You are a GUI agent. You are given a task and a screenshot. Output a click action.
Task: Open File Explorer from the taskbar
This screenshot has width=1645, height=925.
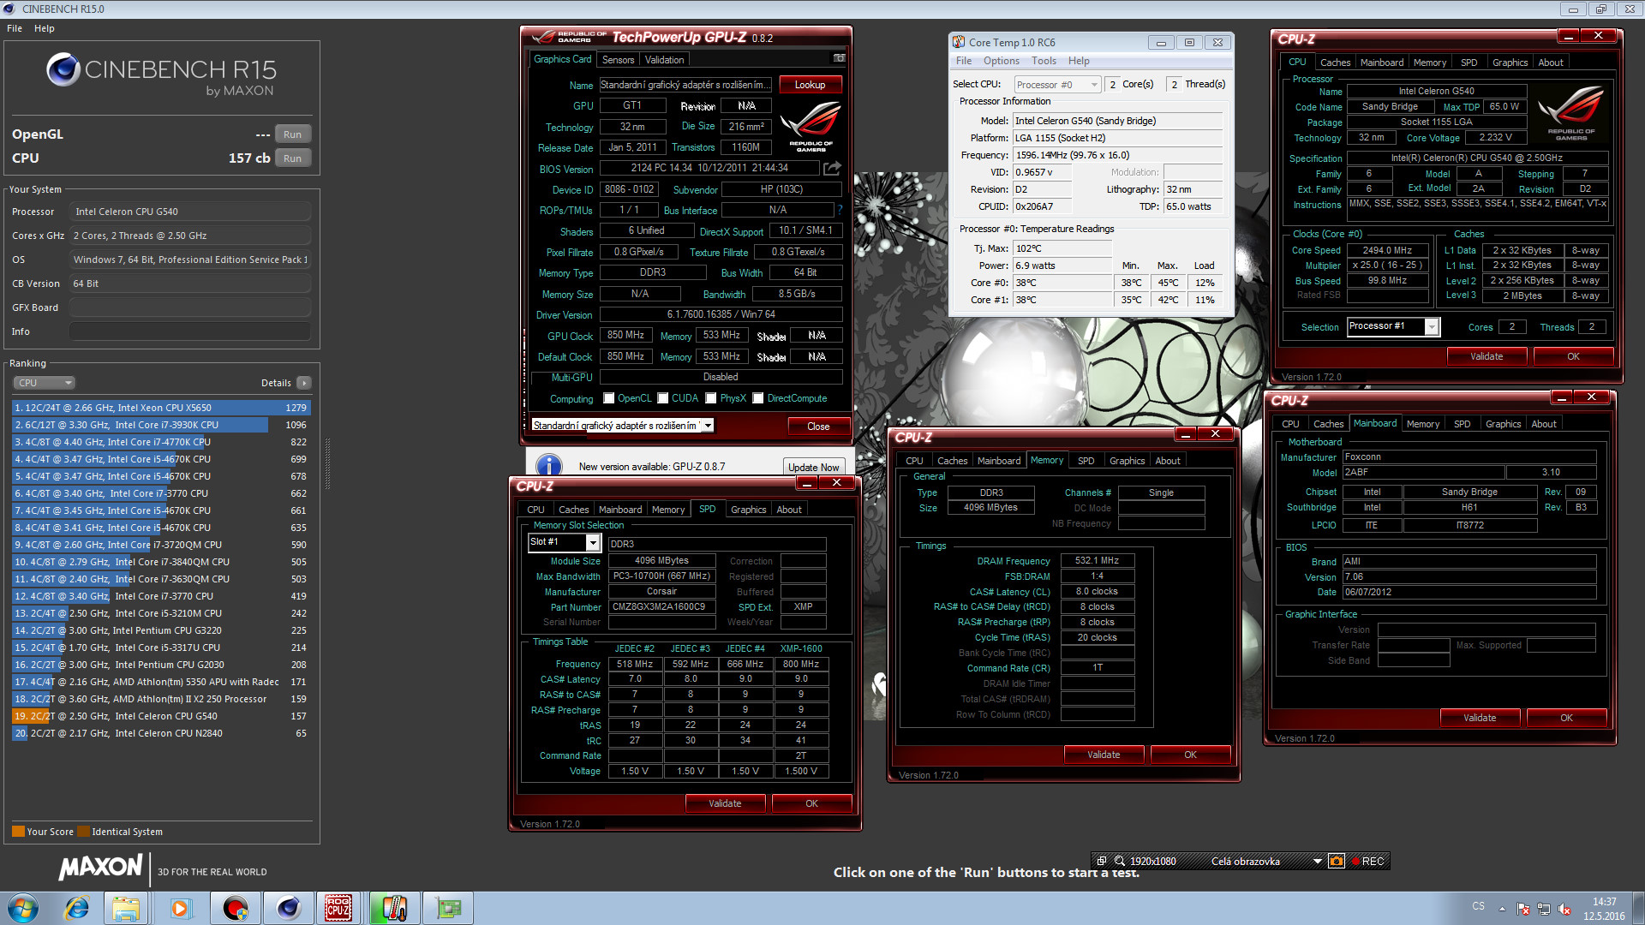pos(127,908)
